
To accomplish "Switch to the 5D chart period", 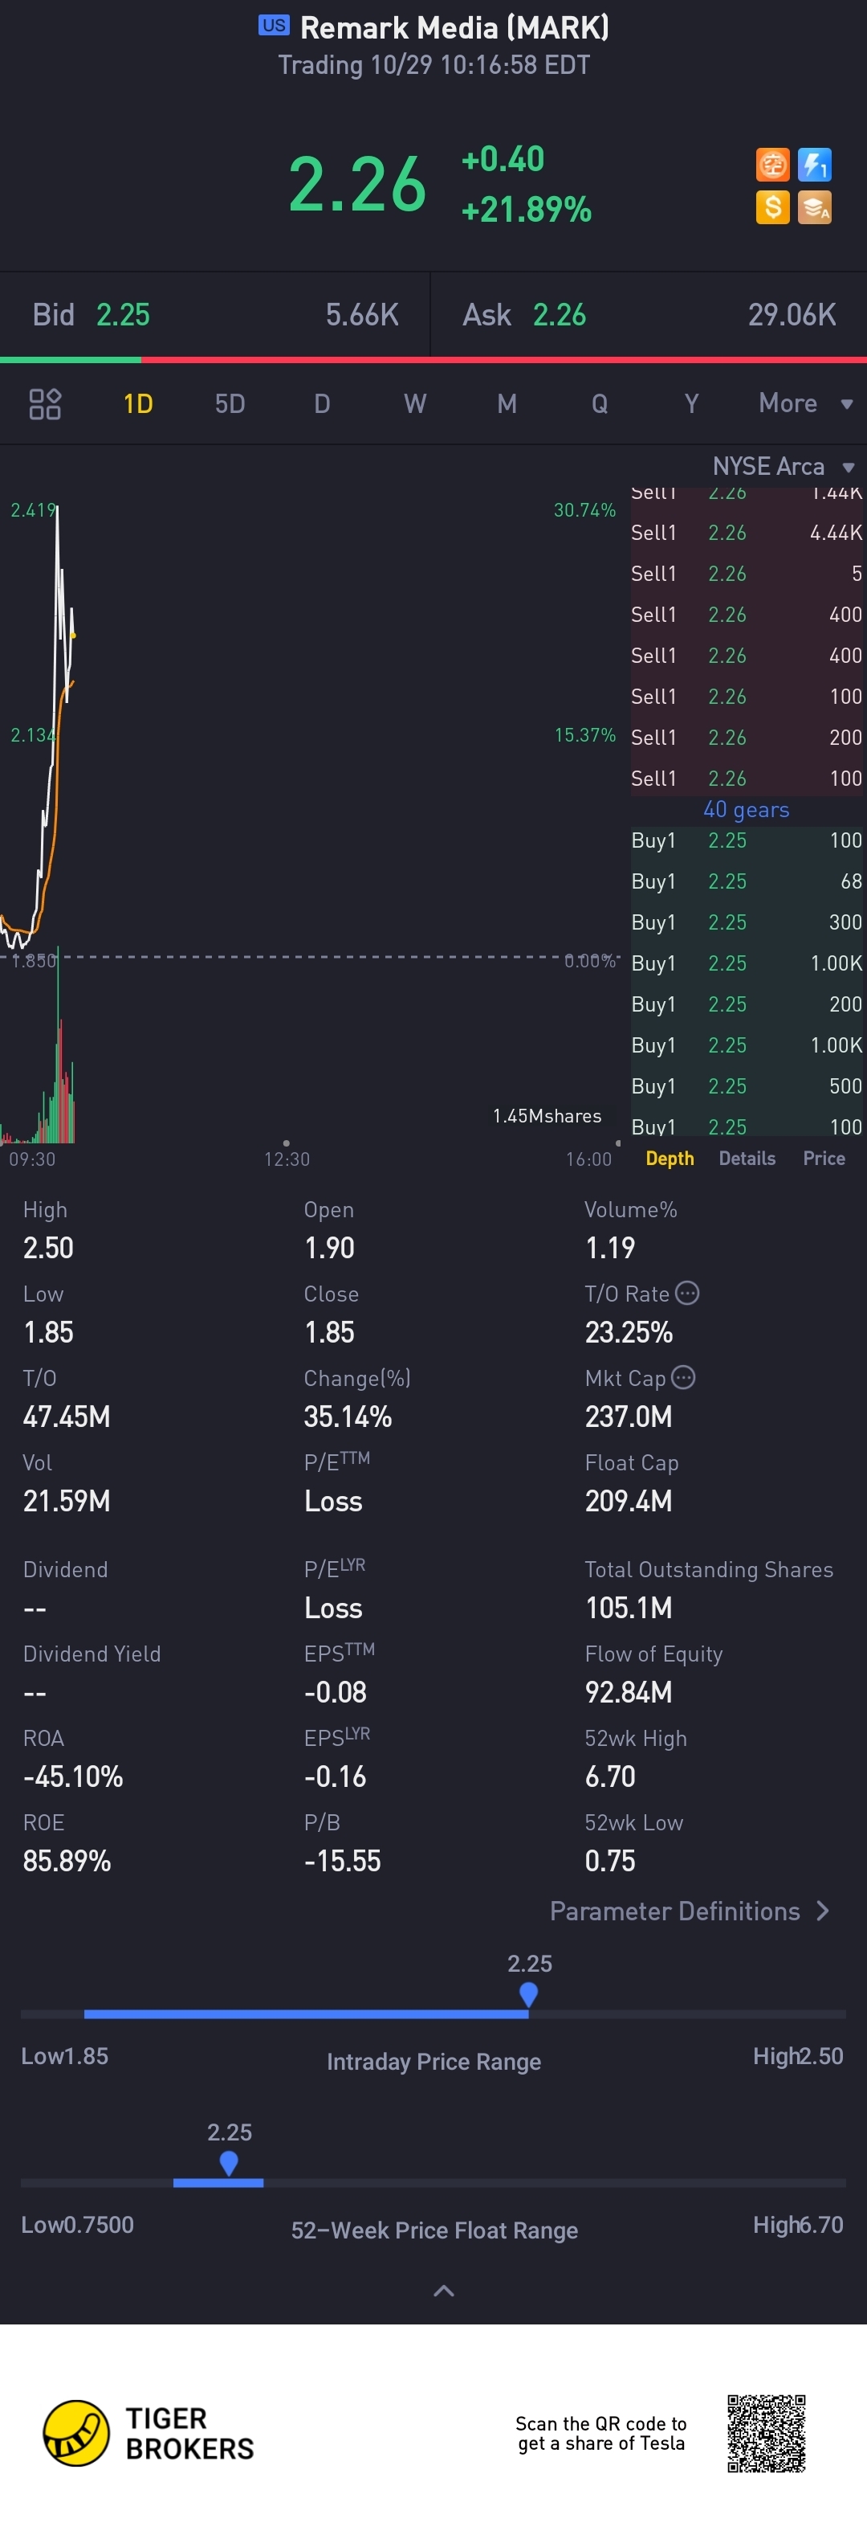I will (x=230, y=404).
